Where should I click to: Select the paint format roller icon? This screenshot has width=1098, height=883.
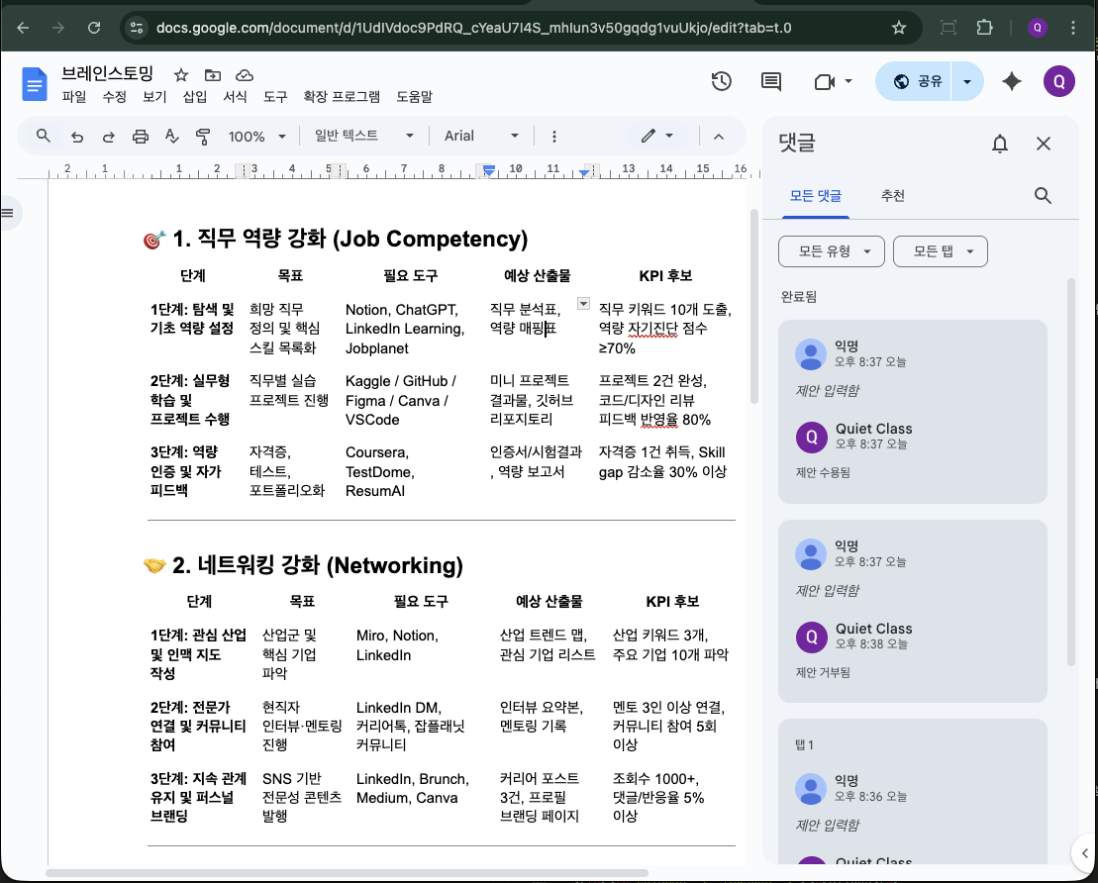pos(203,136)
